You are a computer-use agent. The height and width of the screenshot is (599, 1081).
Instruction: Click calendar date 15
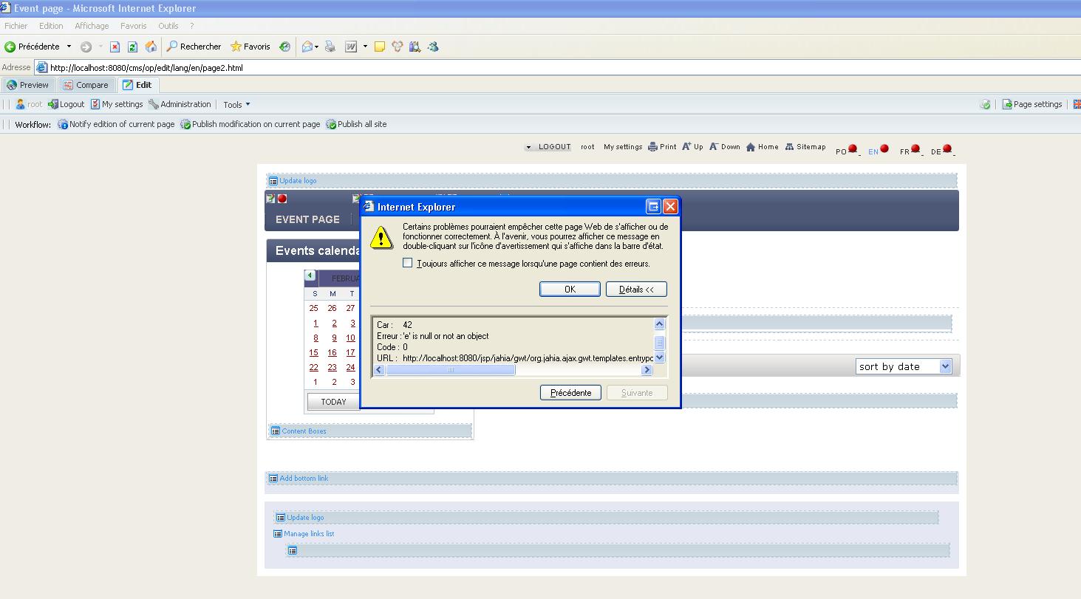[x=314, y=353]
